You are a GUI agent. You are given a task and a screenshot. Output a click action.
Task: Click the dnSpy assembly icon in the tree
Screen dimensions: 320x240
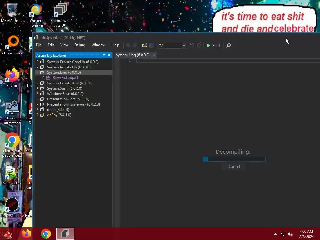pyautogui.click(x=42, y=115)
